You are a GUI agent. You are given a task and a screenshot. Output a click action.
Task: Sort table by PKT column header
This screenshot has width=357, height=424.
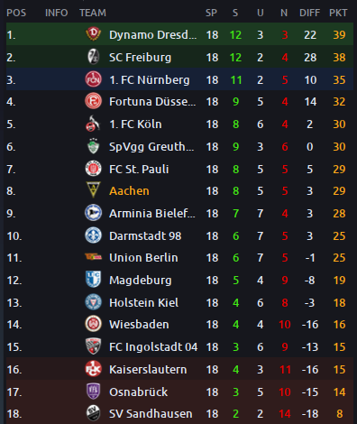[x=338, y=13]
